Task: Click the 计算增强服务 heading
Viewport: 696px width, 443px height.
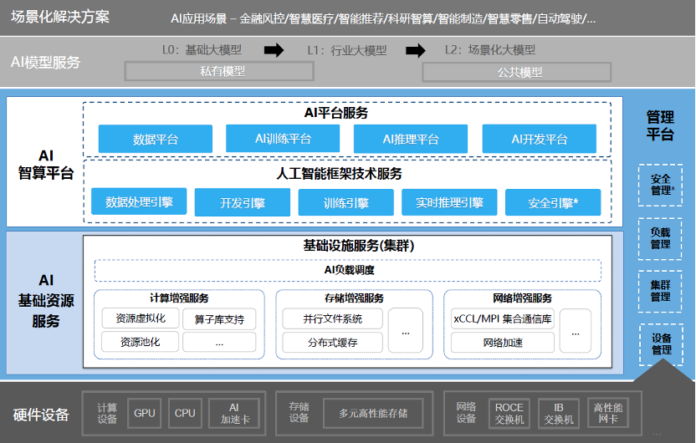Action: click(x=179, y=298)
